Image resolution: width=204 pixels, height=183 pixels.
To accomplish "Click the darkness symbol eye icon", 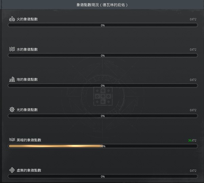I will tap(12, 140).
